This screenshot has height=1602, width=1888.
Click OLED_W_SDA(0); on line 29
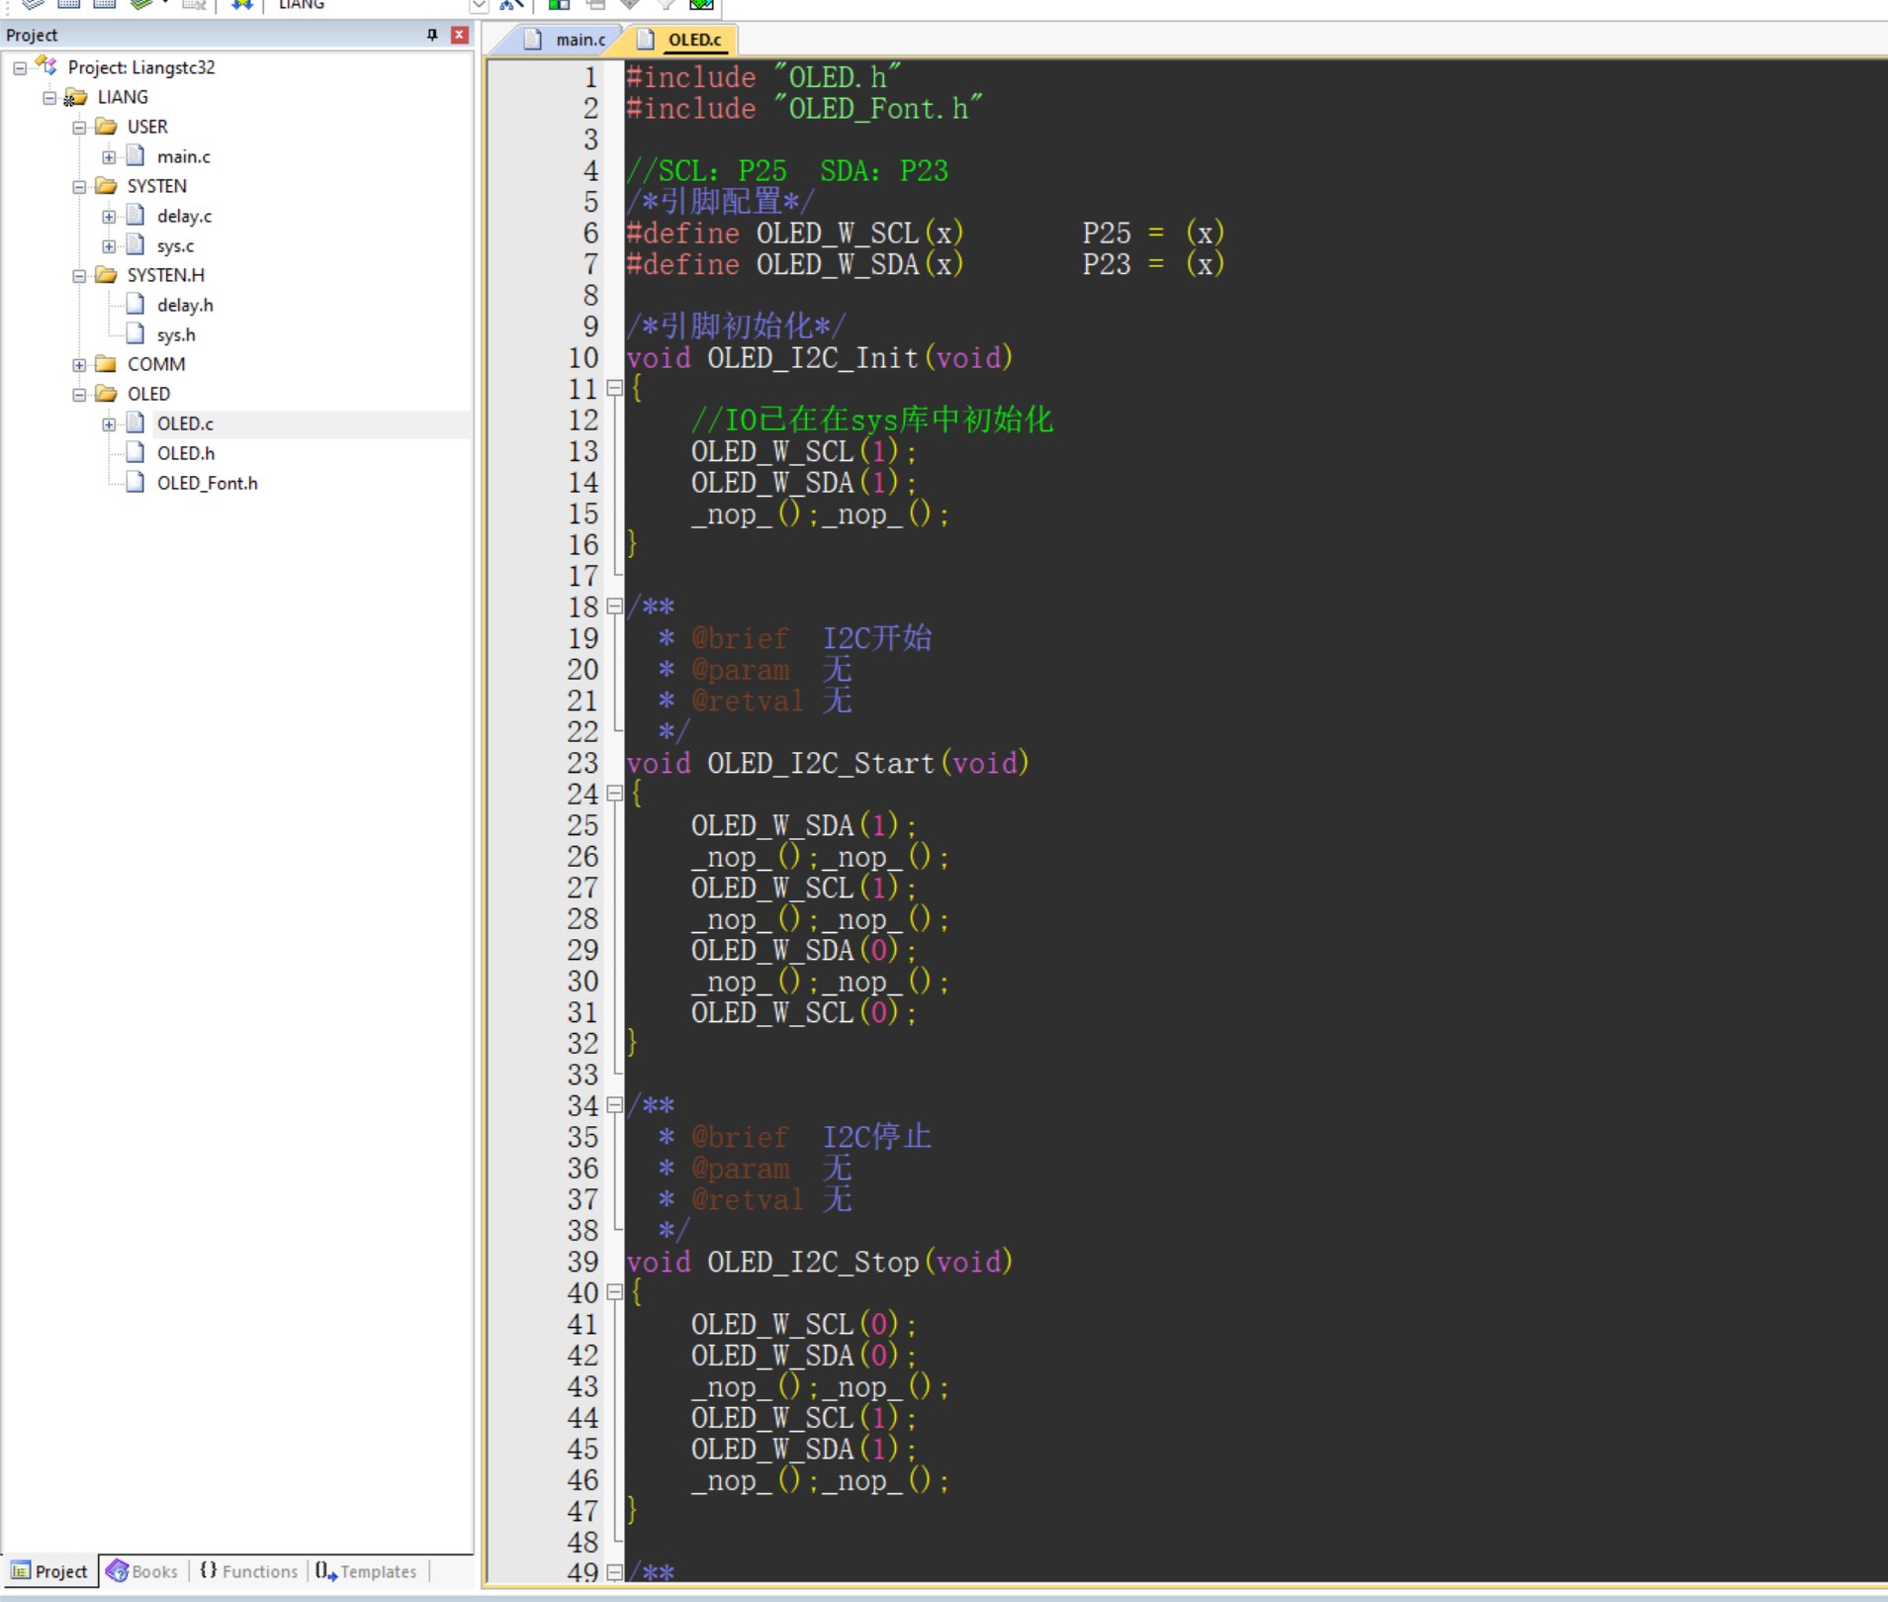click(804, 951)
